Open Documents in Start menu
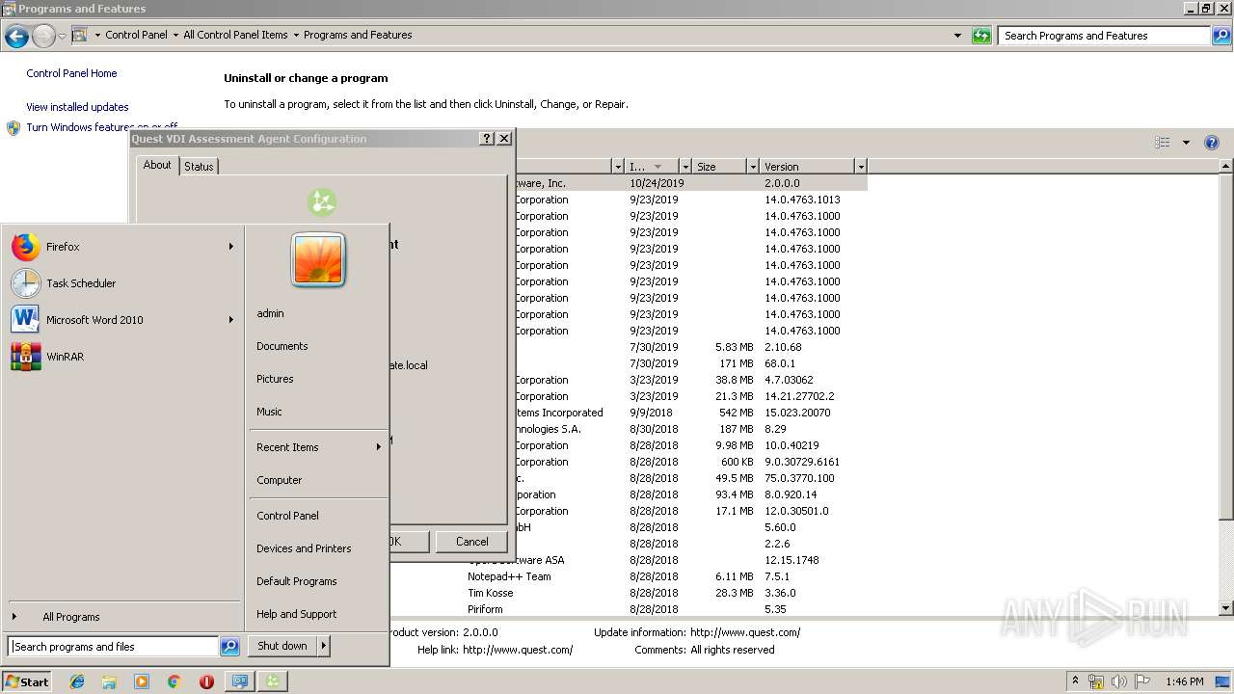 [282, 346]
